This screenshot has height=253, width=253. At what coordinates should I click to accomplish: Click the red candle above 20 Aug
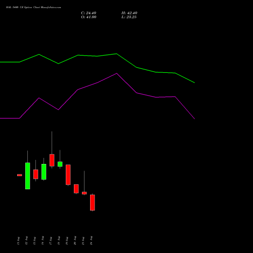76,189
